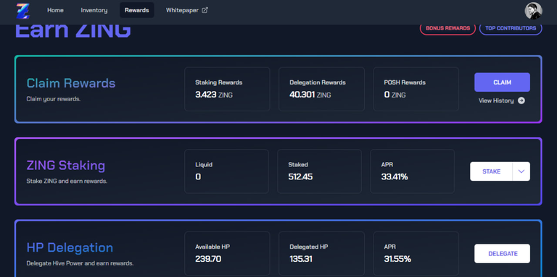This screenshot has height=277, width=557.
Task: Go to the Home page
Action: pos(55,10)
